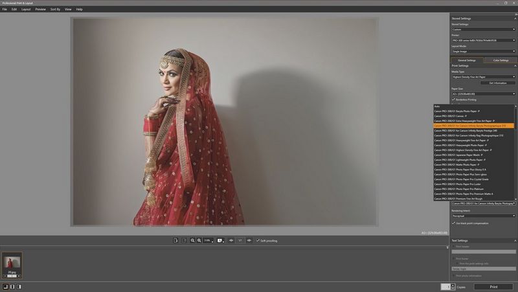Enable the Print footer checkbox
This screenshot has height=292, width=518.
(454, 258)
